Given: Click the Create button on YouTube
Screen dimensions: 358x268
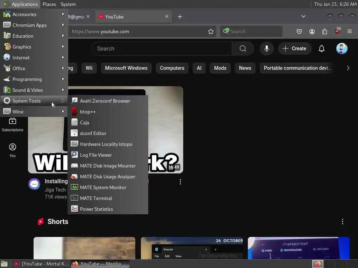Looking at the screenshot, I should (295, 49).
